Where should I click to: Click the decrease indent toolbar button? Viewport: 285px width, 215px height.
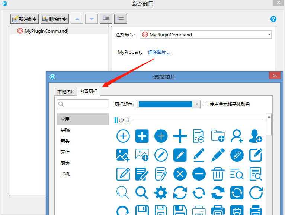(121, 19)
